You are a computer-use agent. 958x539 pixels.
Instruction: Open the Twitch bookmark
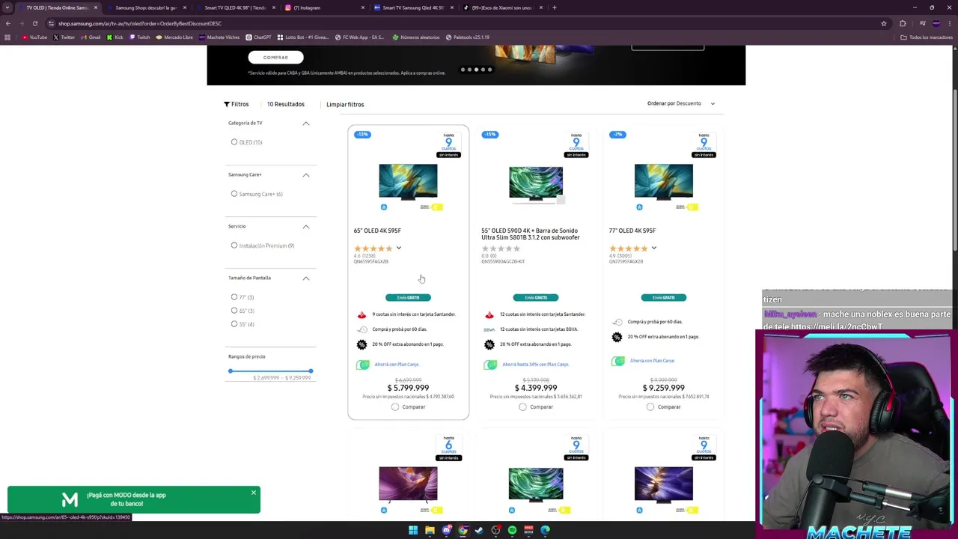coord(139,37)
